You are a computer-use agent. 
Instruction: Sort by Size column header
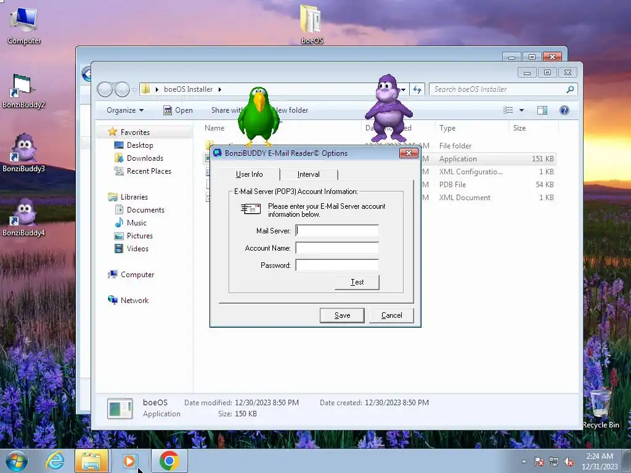click(x=519, y=128)
